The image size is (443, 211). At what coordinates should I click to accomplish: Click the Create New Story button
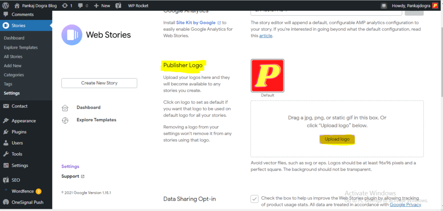click(x=99, y=83)
